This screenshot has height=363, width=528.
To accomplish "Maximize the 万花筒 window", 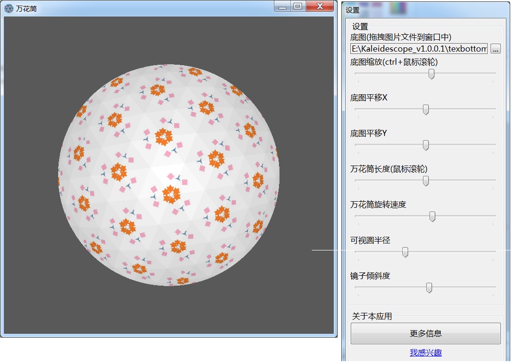I will point(298,6).
